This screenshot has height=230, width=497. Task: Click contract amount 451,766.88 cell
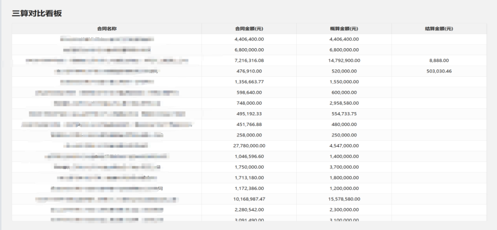(249, 124)
